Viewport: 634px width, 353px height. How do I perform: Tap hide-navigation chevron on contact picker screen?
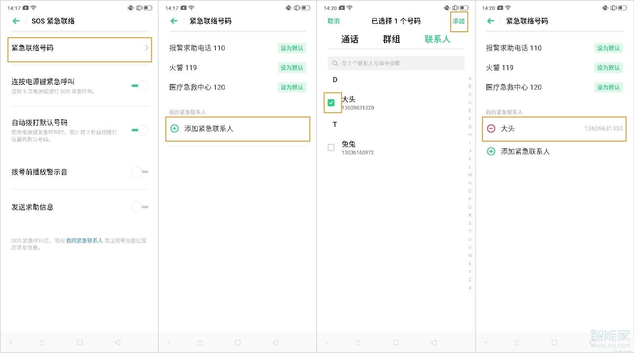[x=327, y=342]
